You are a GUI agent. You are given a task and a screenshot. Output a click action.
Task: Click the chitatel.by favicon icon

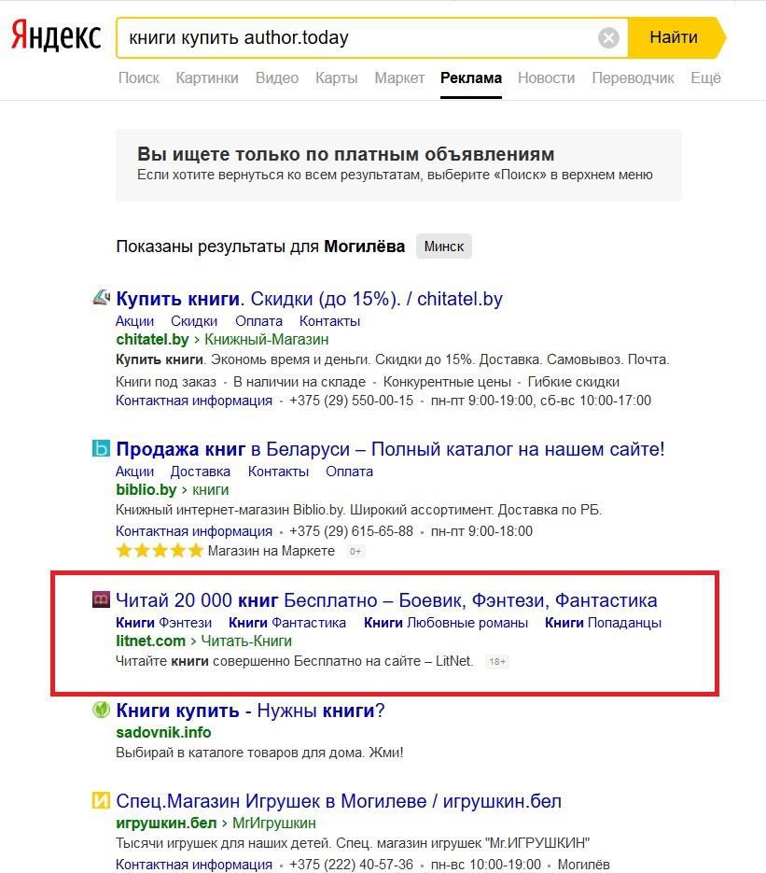click(x=101, y=299)
